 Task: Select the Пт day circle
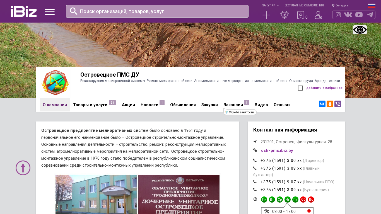click(x=295, y=200)
